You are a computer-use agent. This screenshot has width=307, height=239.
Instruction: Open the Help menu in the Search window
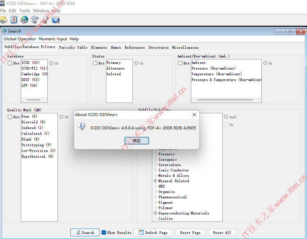point(74,39)
